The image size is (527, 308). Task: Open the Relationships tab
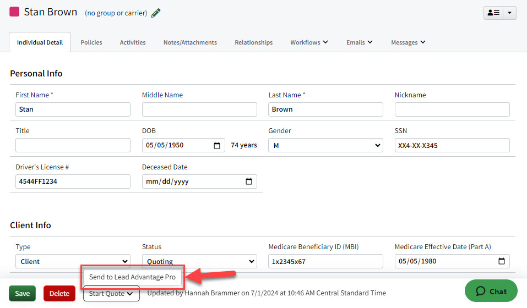254,42
